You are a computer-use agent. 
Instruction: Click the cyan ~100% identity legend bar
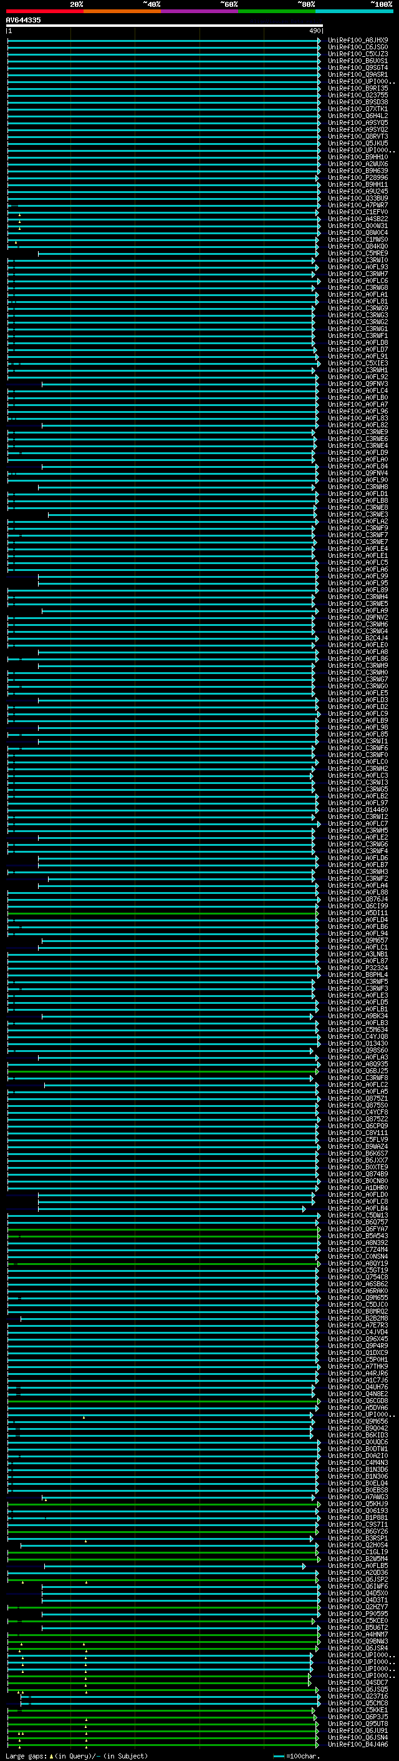[x=355, y=11]
